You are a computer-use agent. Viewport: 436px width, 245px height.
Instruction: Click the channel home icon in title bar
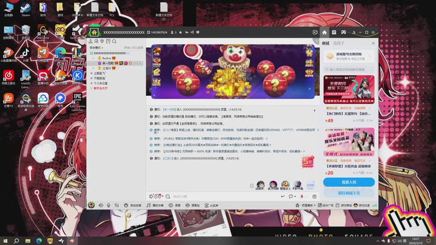(94, 32)
